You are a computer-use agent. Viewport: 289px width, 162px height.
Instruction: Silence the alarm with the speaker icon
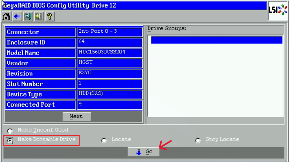point(39,17)
